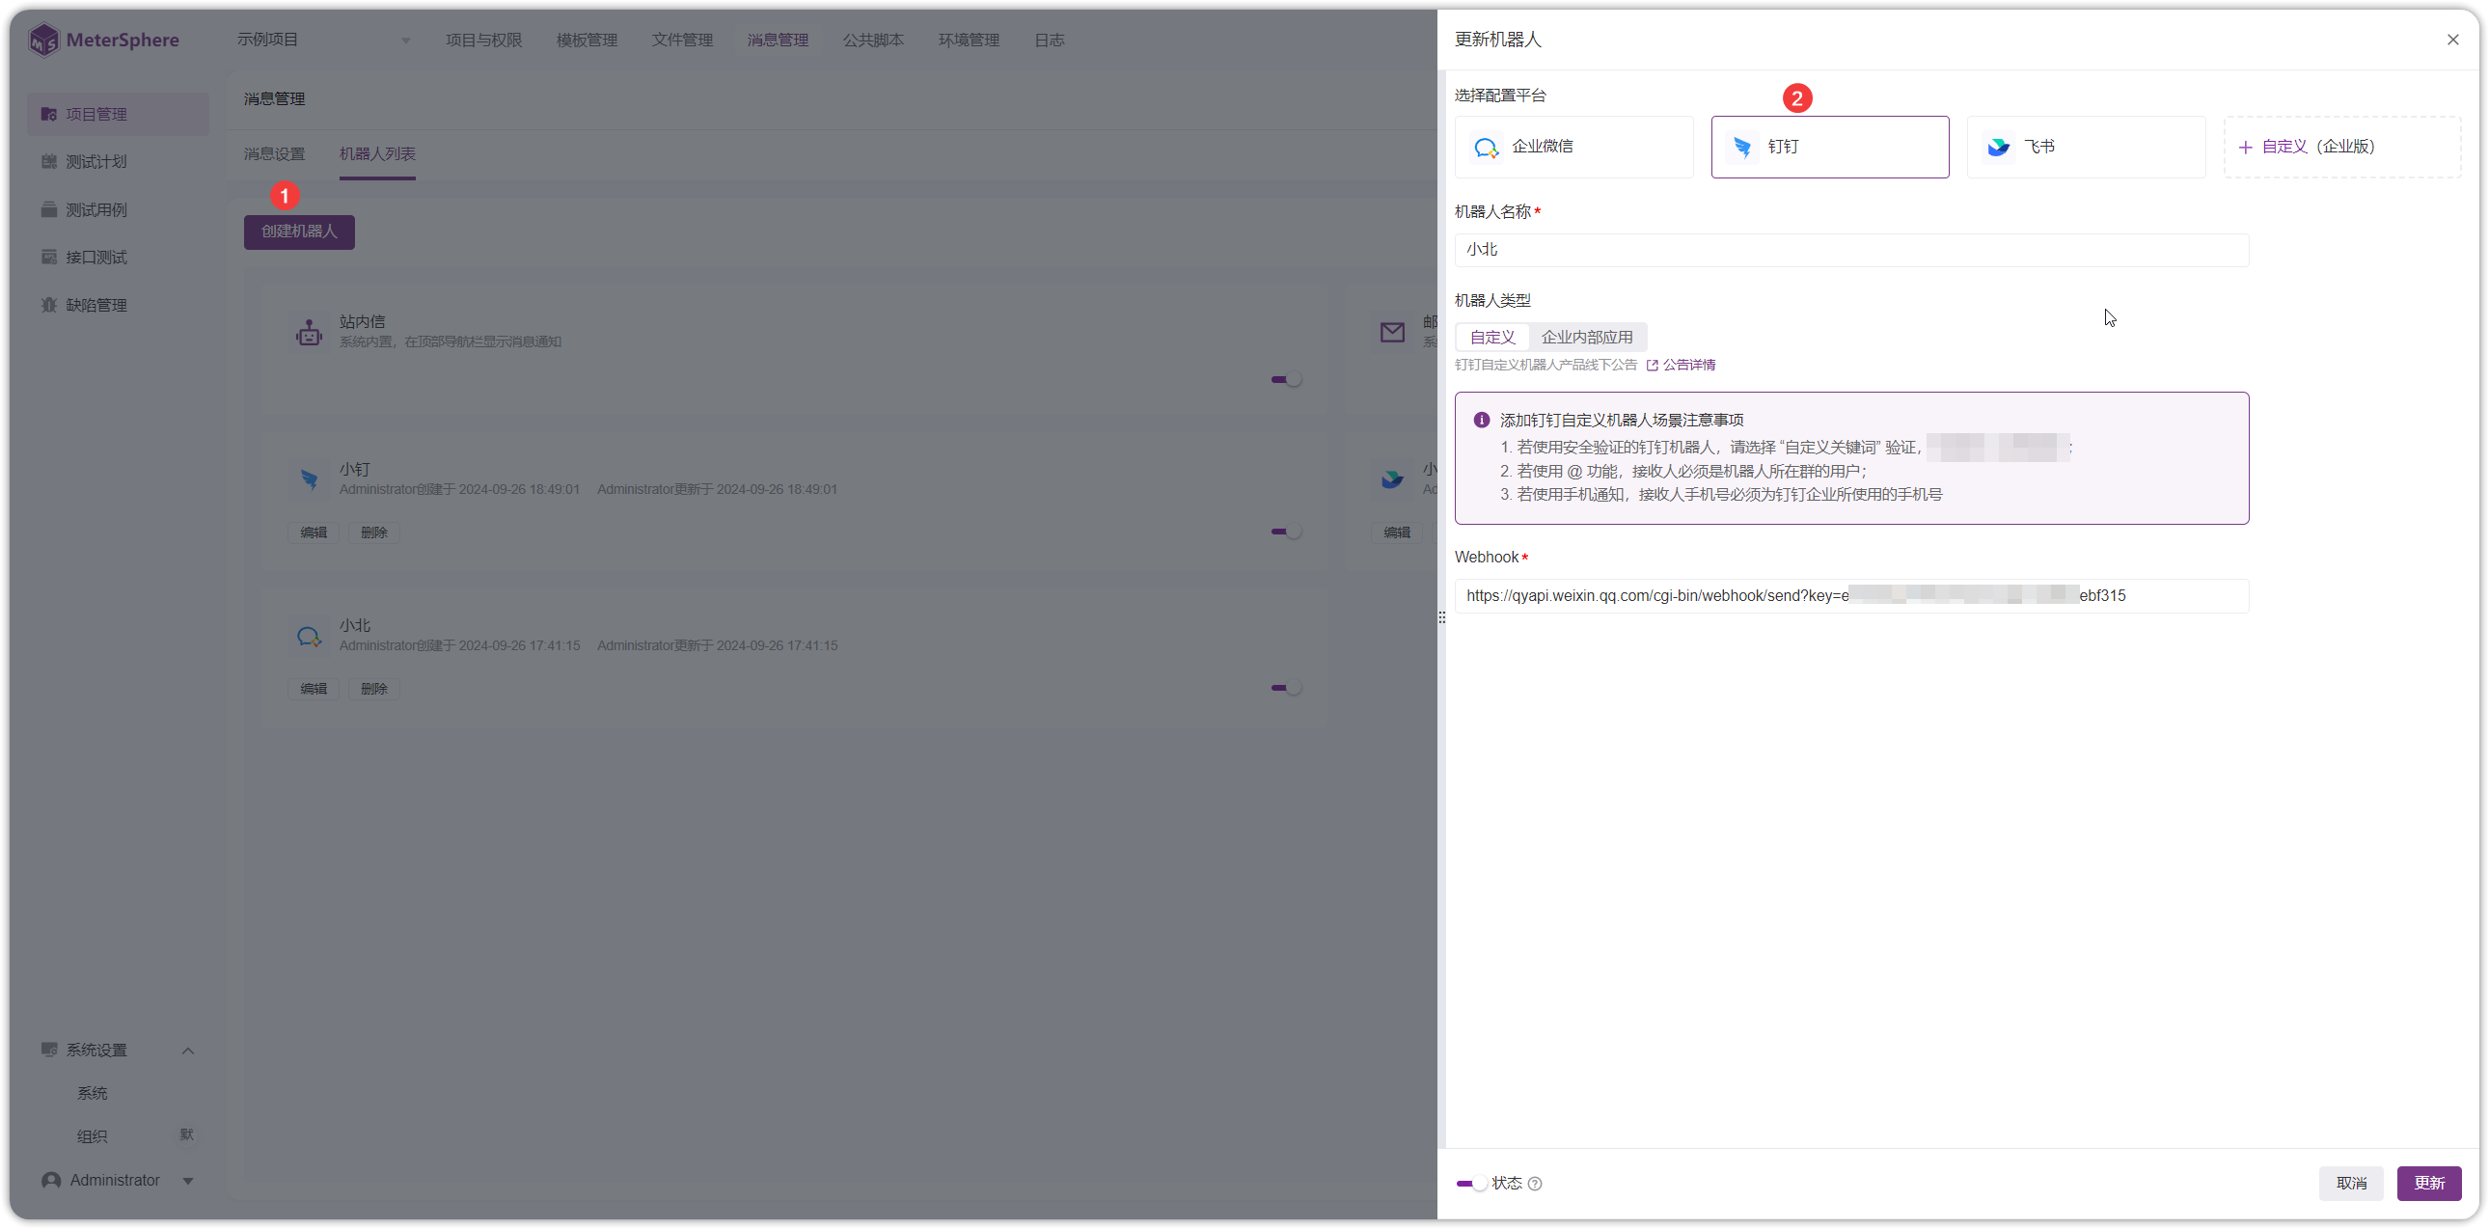
Task: Focus the Webhook URL input field
Action: pos(1851,595)
